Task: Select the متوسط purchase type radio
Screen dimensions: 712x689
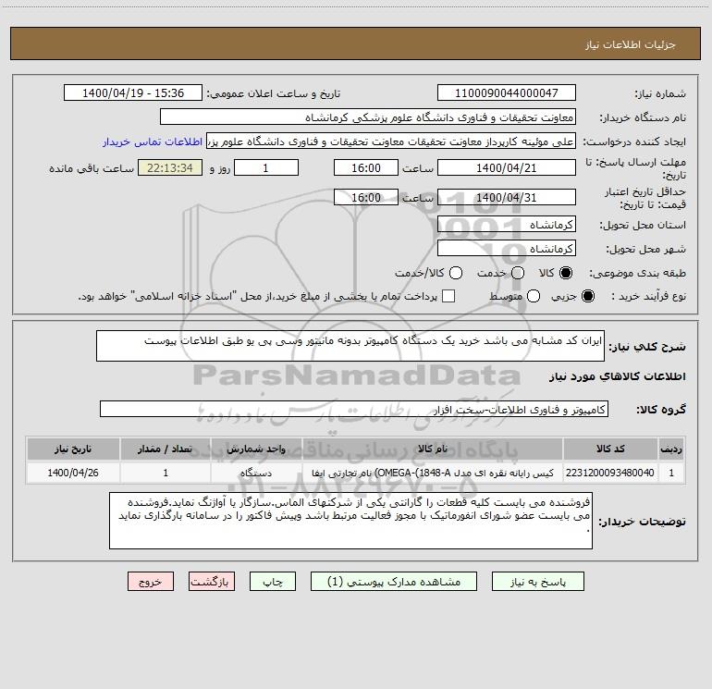Action: click(x=534, y=296)
